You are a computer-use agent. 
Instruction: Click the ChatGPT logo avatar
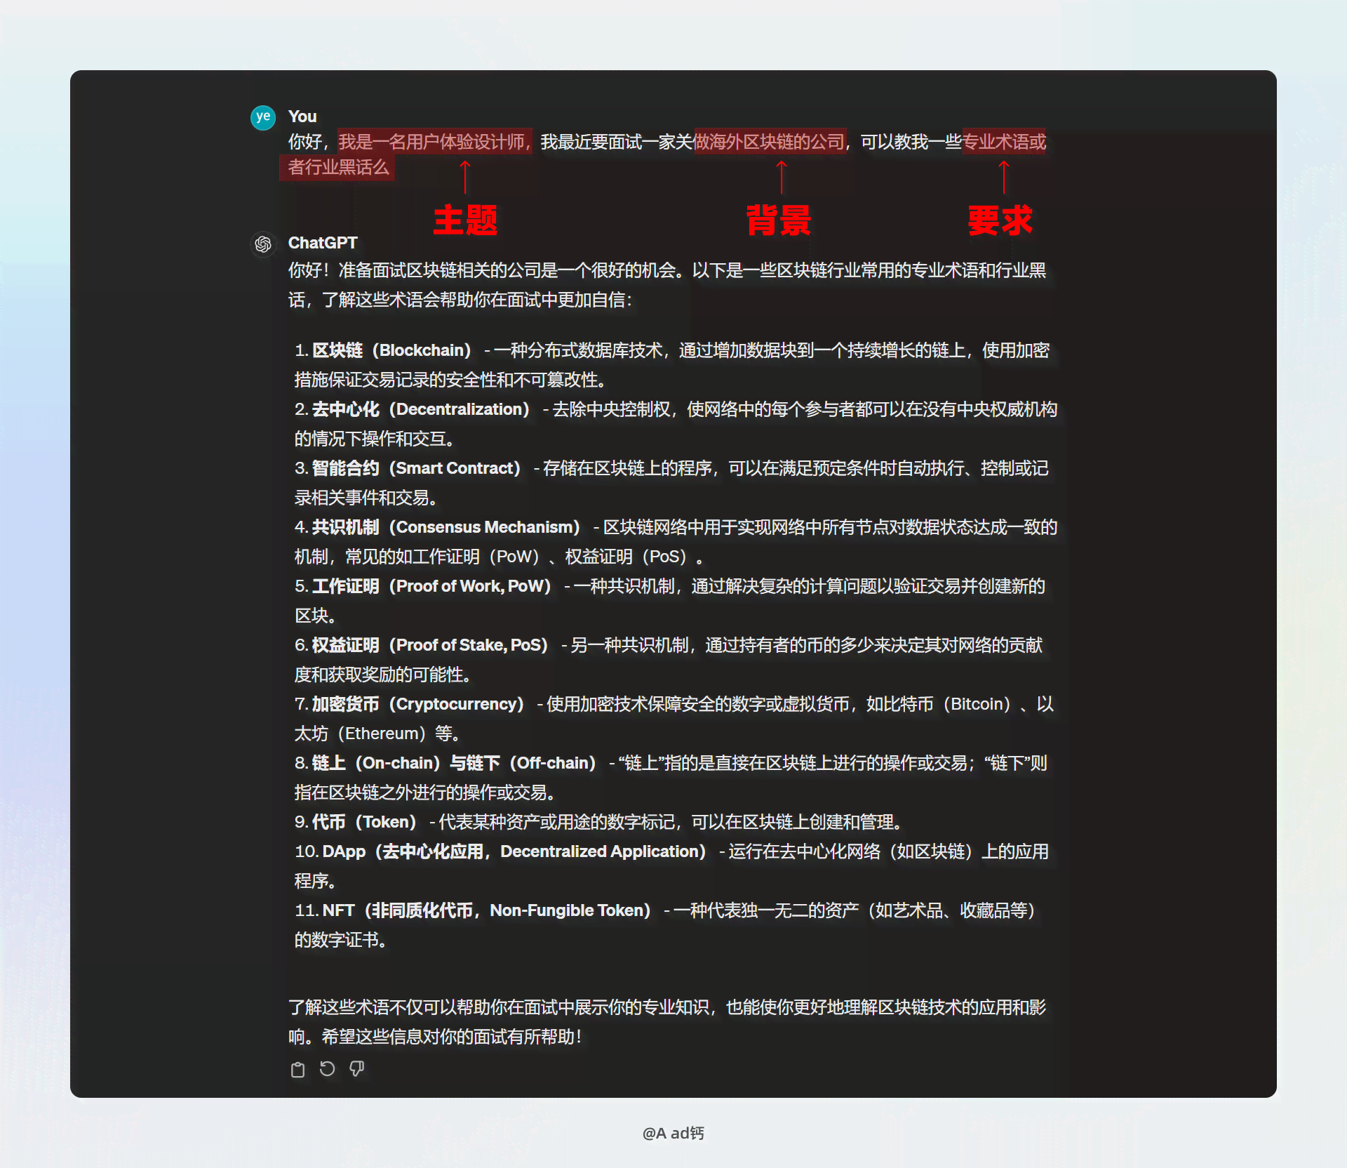pyautogui.click(x=263, y=244)
